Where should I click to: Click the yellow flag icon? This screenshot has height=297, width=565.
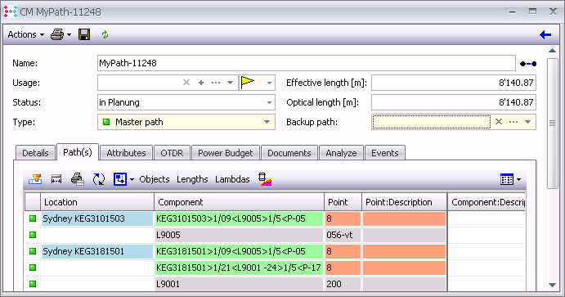[x=248, y=82]
